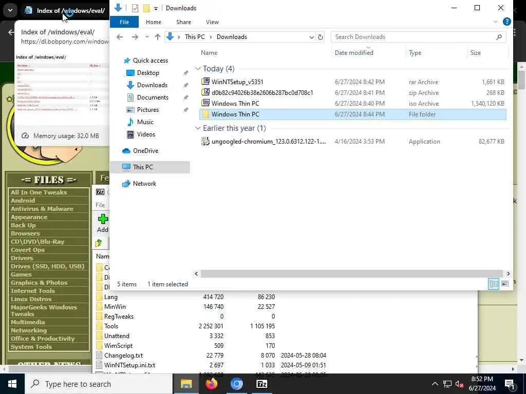Click the Index of /windows/eval/ browser tab
This screenshot has height=394, width=526.
[x=65, y=10]
